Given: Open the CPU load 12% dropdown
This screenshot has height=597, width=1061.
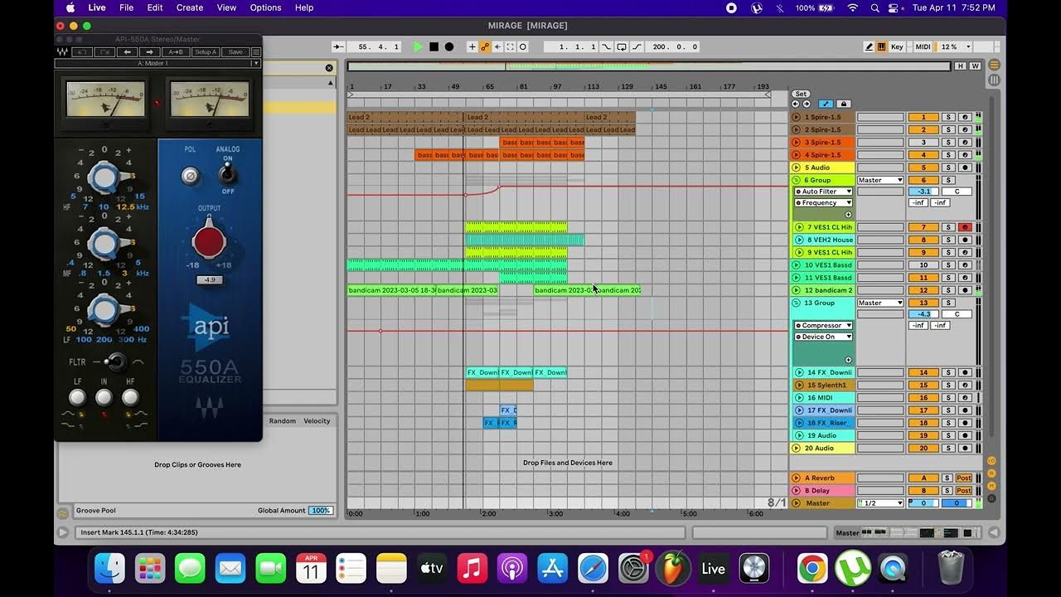Looking at the screenshot, I should 953,47.
